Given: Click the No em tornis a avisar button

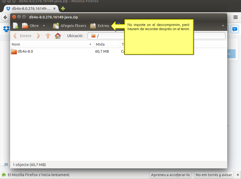Looking at the screenshot, I should (x=214, y=175).
